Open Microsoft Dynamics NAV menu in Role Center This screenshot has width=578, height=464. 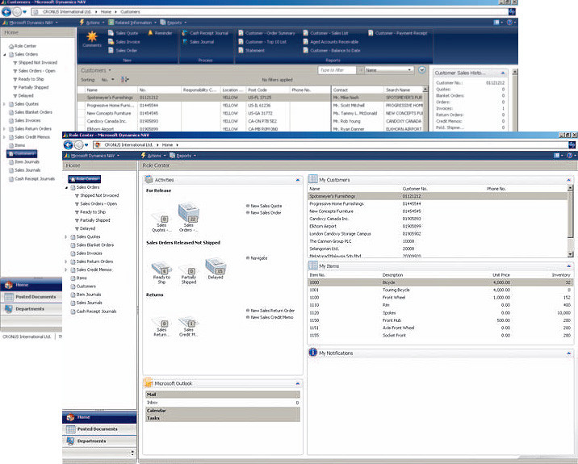[x=91, y=156]
